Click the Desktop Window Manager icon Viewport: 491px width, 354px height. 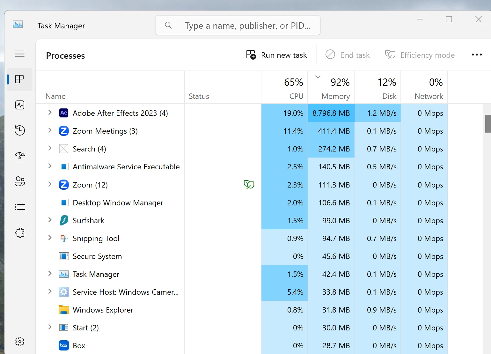tap(64, 203)
